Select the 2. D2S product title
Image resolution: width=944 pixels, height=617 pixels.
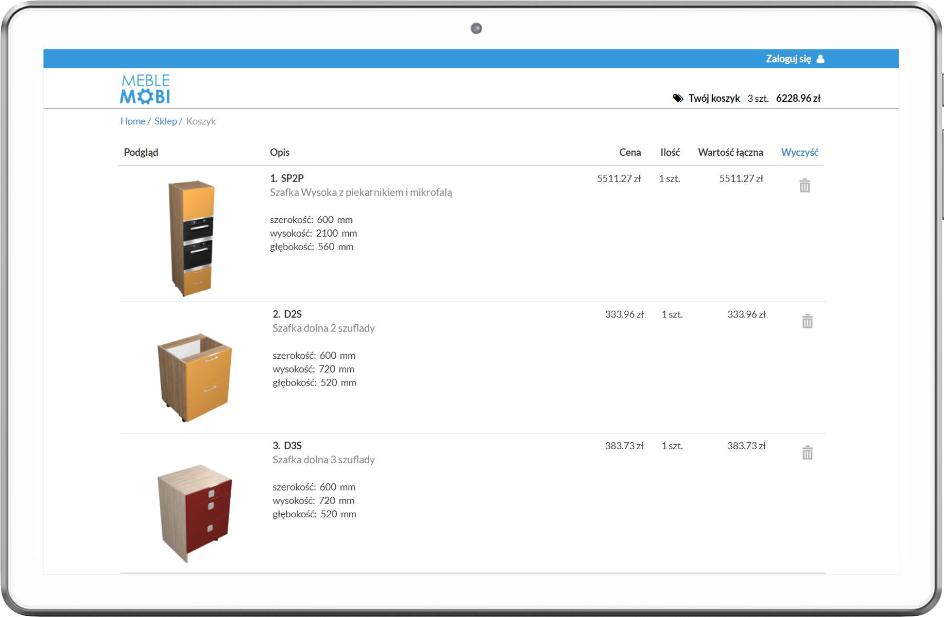287,314
